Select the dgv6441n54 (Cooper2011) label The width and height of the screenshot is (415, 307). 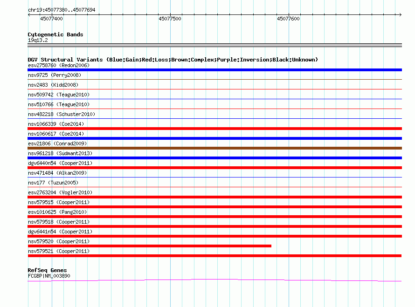[x=60, y=232]
